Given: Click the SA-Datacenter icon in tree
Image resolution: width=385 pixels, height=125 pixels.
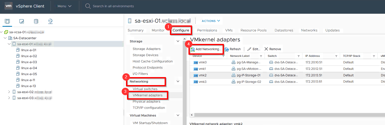Looking at the screenshot, I should click(x=10, y=38).
